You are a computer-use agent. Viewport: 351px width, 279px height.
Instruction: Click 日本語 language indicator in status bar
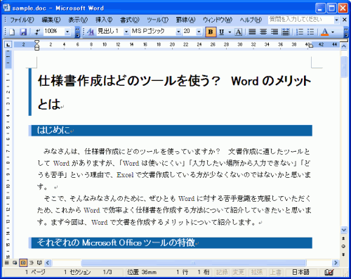click(300, 272)
